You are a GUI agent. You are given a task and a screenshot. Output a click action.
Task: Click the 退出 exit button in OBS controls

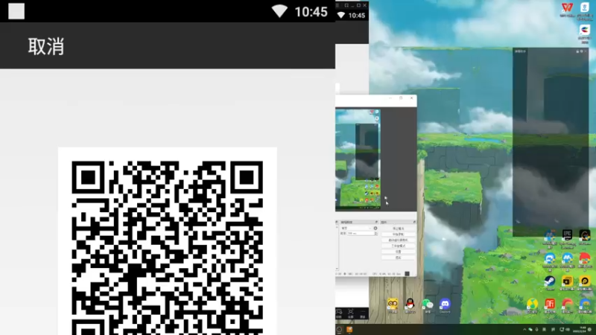coord(398,257)
